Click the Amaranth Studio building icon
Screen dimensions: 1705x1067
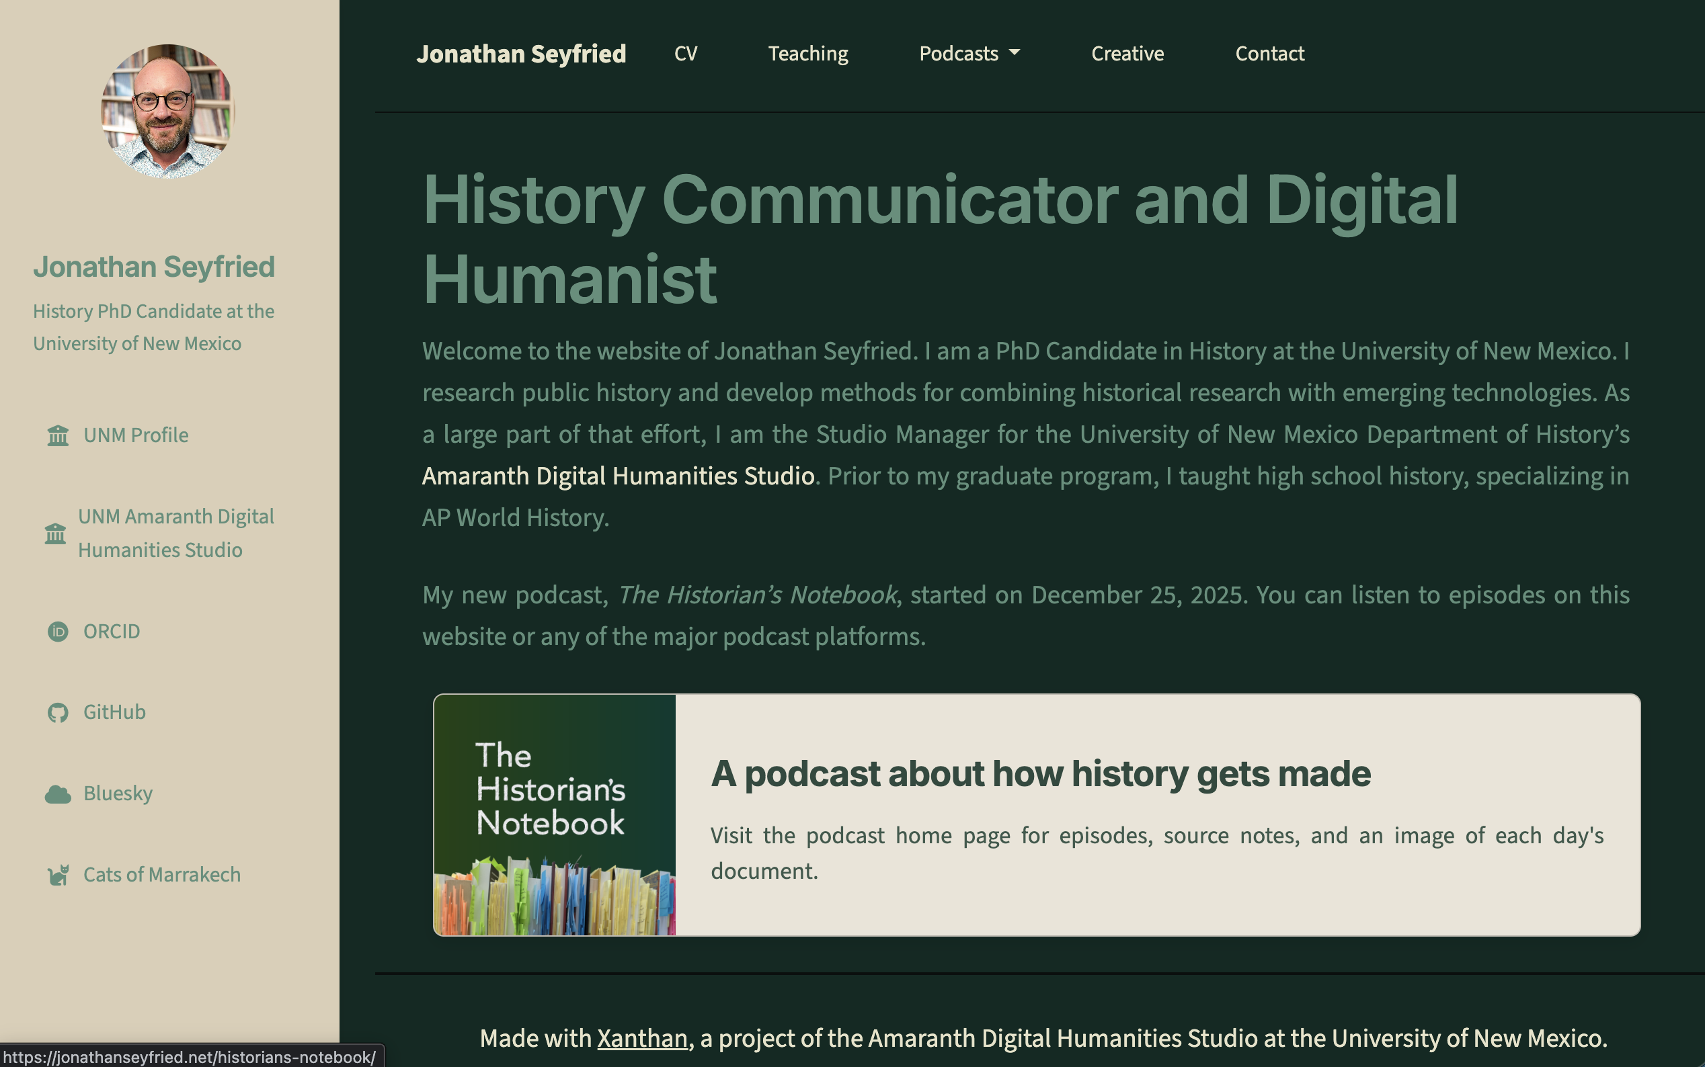[x=55, y=533]
